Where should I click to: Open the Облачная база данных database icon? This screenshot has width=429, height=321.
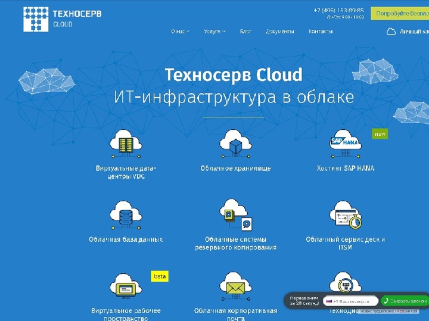coord(126,215)
